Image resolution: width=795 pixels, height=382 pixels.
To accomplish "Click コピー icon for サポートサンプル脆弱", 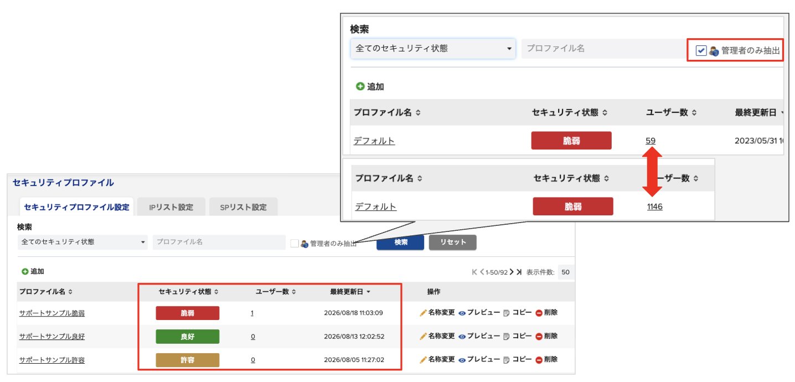I will click(x=506, y=313).
